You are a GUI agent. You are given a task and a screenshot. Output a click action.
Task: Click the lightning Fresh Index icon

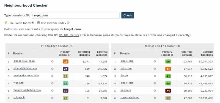(6, 22)
